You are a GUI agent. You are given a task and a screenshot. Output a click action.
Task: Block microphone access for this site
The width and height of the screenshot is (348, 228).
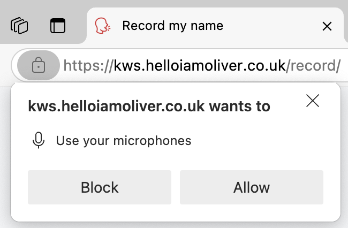click(100, 187)
